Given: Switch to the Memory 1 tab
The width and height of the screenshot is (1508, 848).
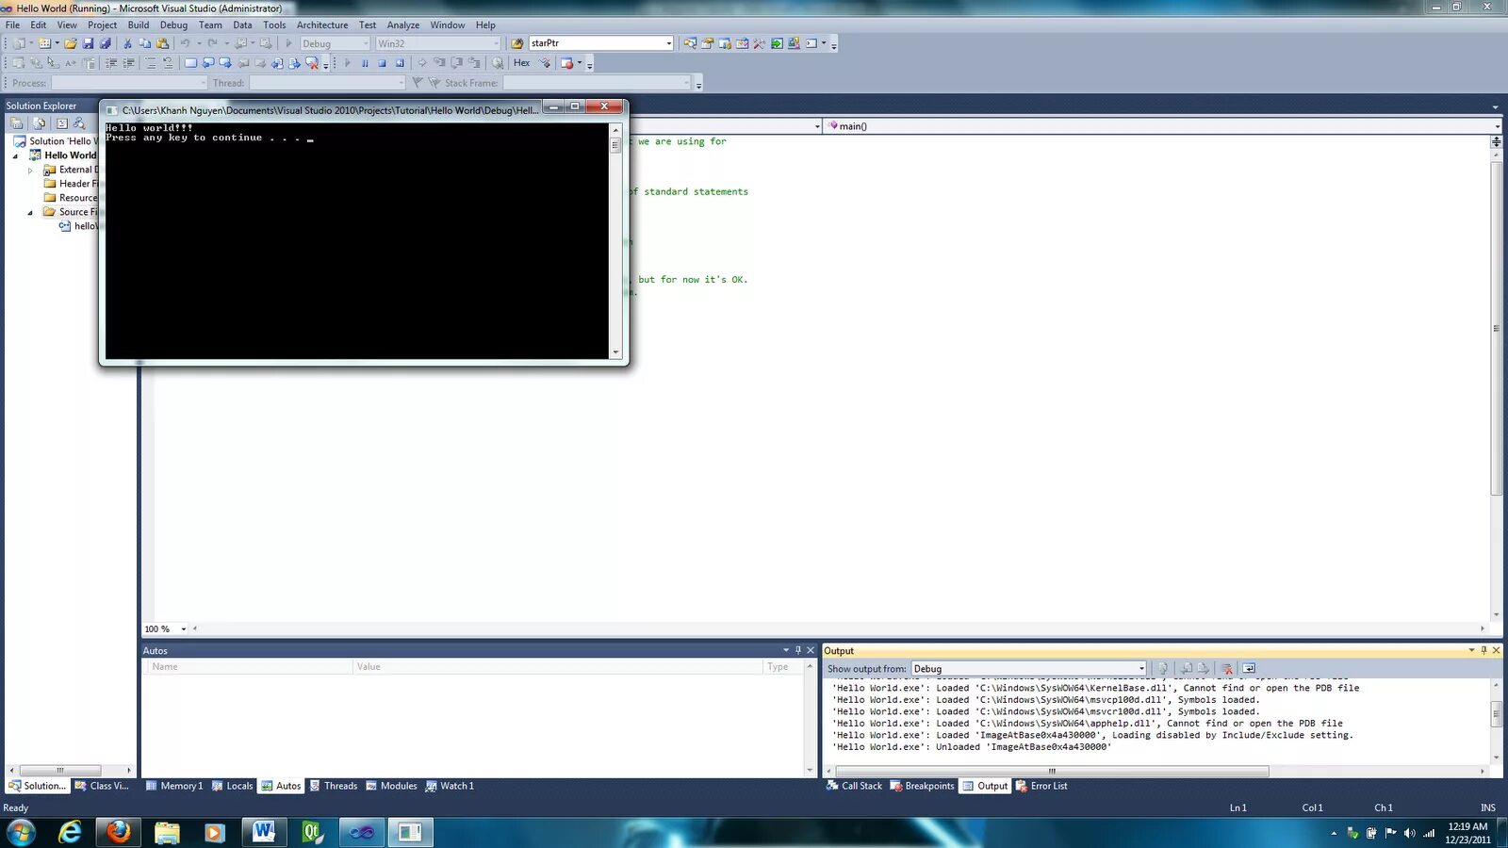Looking at the screenshot, I should click(174, 786).
